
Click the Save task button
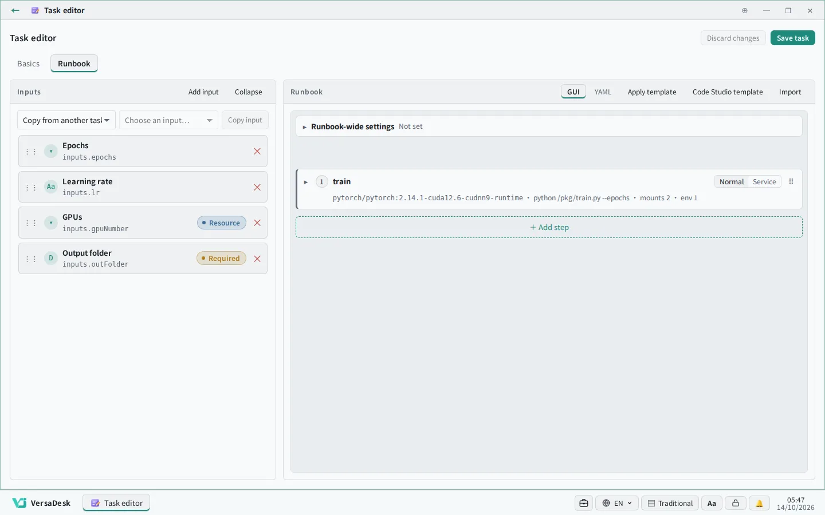tap(793, 38)
